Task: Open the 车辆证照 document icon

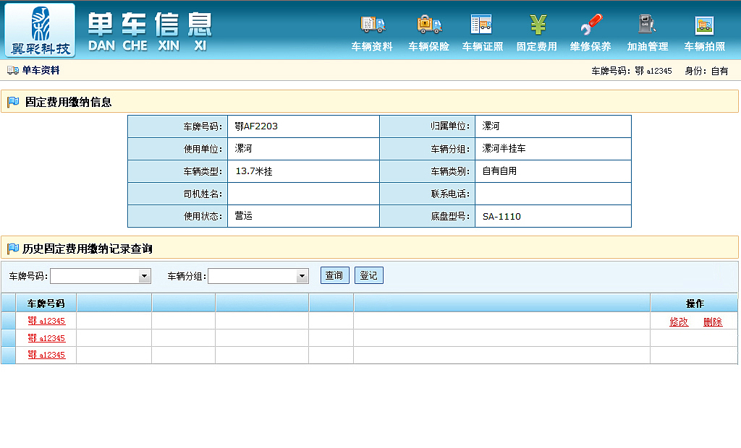Action: tap(481, 24)
